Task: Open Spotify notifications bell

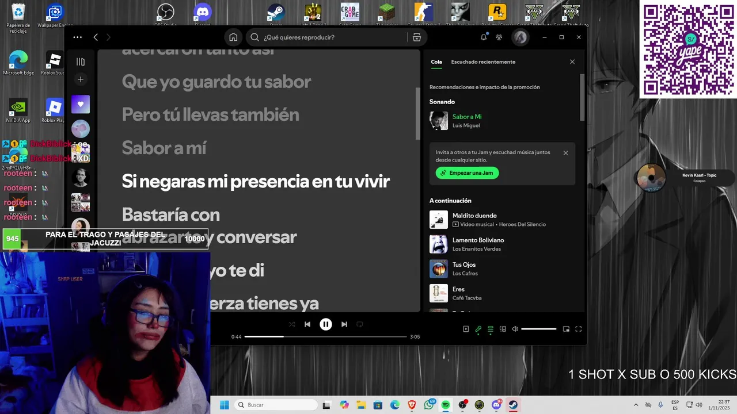Action: tap(484, 37)
